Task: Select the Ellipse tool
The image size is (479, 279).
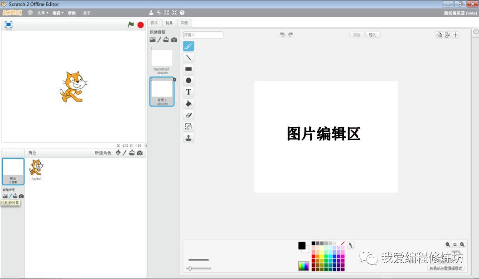Action: 189,81
